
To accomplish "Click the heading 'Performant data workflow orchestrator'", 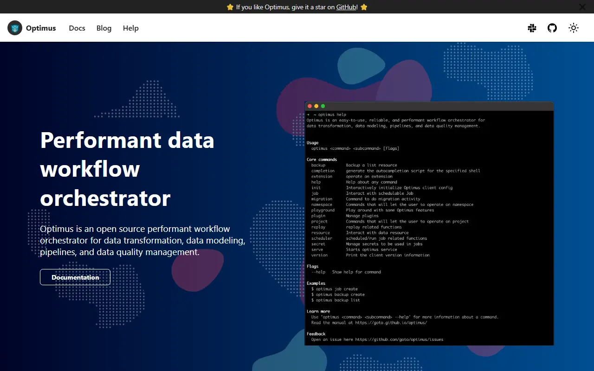I will click(x=127, y=169).
